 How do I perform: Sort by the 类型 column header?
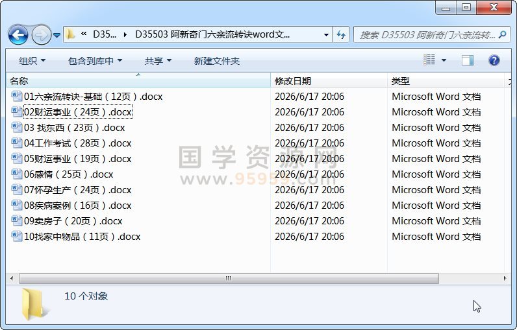pyautogui.click(x=446, y=81)
